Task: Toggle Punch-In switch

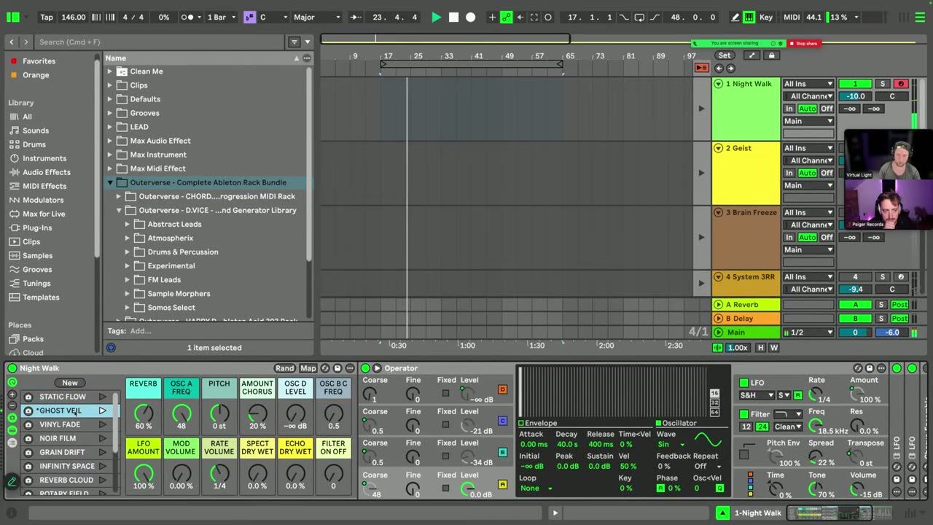Action: click(625, 17)
